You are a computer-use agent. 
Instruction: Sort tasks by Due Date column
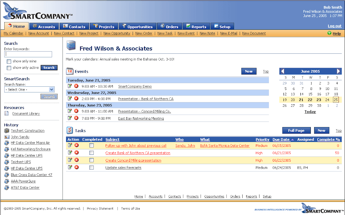tap(281, 139)
